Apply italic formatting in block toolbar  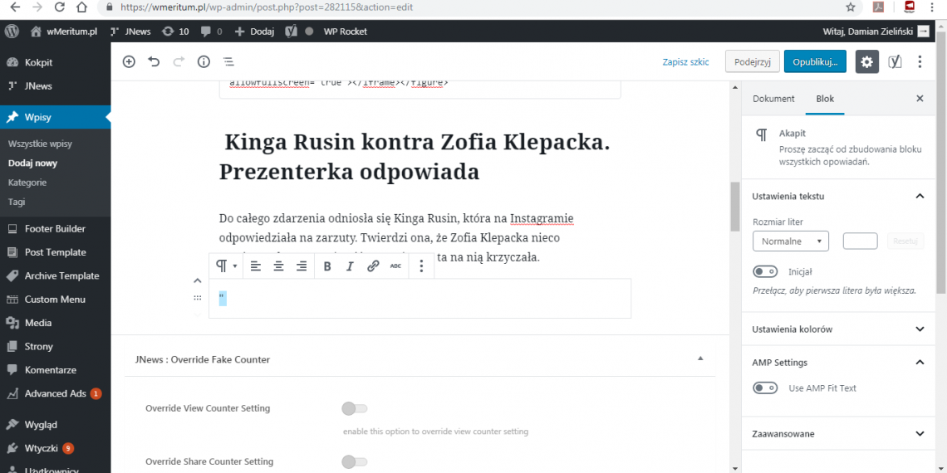point(350,266)
